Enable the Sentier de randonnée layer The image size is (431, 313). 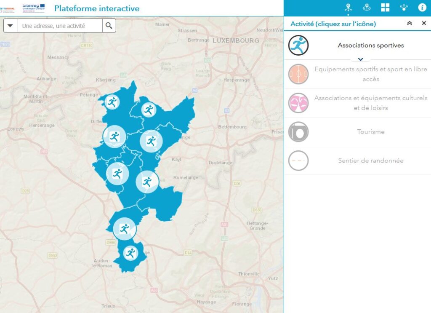click(299, 161)
